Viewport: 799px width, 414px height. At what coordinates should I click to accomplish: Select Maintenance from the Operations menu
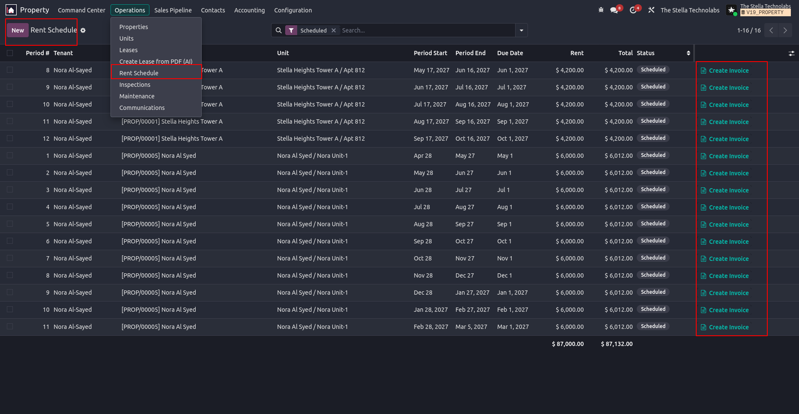pos(156,96)
